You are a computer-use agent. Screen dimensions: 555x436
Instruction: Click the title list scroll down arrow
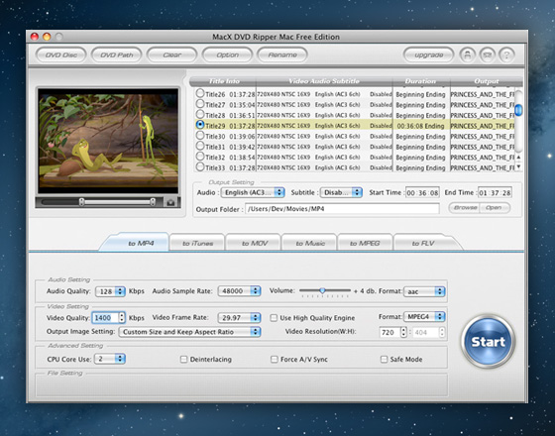click(x=518, y=166)
